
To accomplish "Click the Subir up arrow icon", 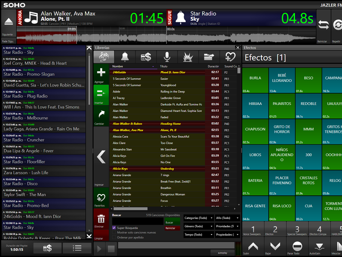I will point(253,246).
